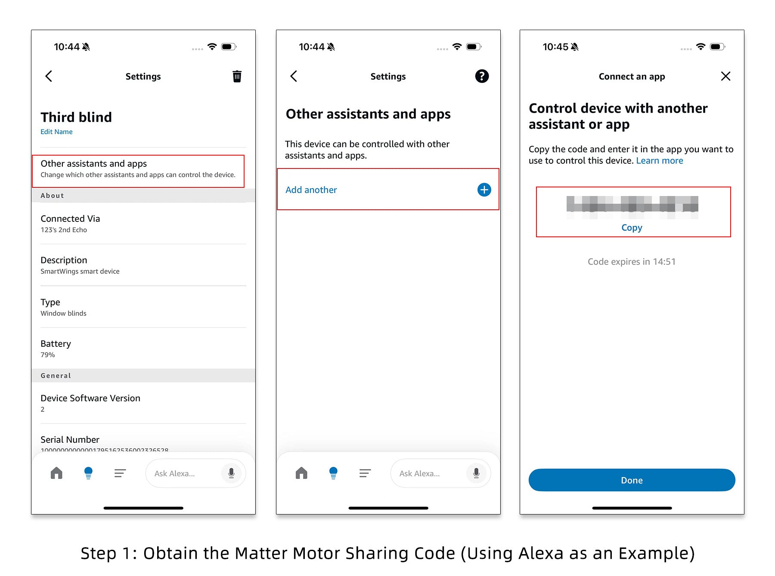Image resolution: width=775 pixels, height=576 pixels.
Task: Tap Home icon in middle screen's bar
Action: pos(301,473)
